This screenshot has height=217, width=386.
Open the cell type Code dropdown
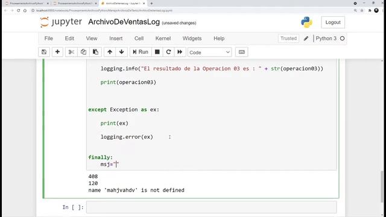(x=209, y=52)
